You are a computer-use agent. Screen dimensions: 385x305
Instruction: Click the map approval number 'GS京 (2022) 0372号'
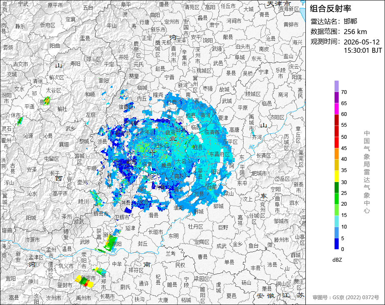(x=356, y=298)
